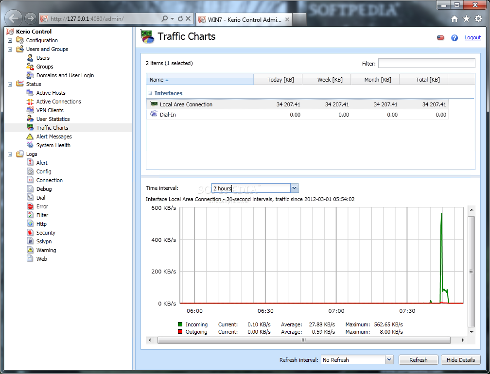Open browser Tools gear icon

pyautogui.click(x=478, y=19)
